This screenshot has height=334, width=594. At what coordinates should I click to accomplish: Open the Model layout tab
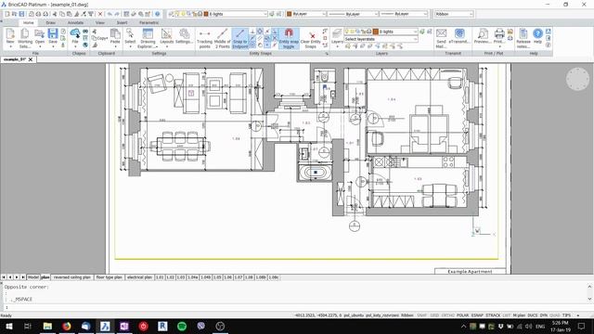[x=33, y=277]
